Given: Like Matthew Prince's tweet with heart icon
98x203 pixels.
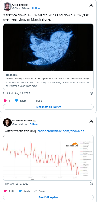Looking at the screenshot, I should pos(5,191).
